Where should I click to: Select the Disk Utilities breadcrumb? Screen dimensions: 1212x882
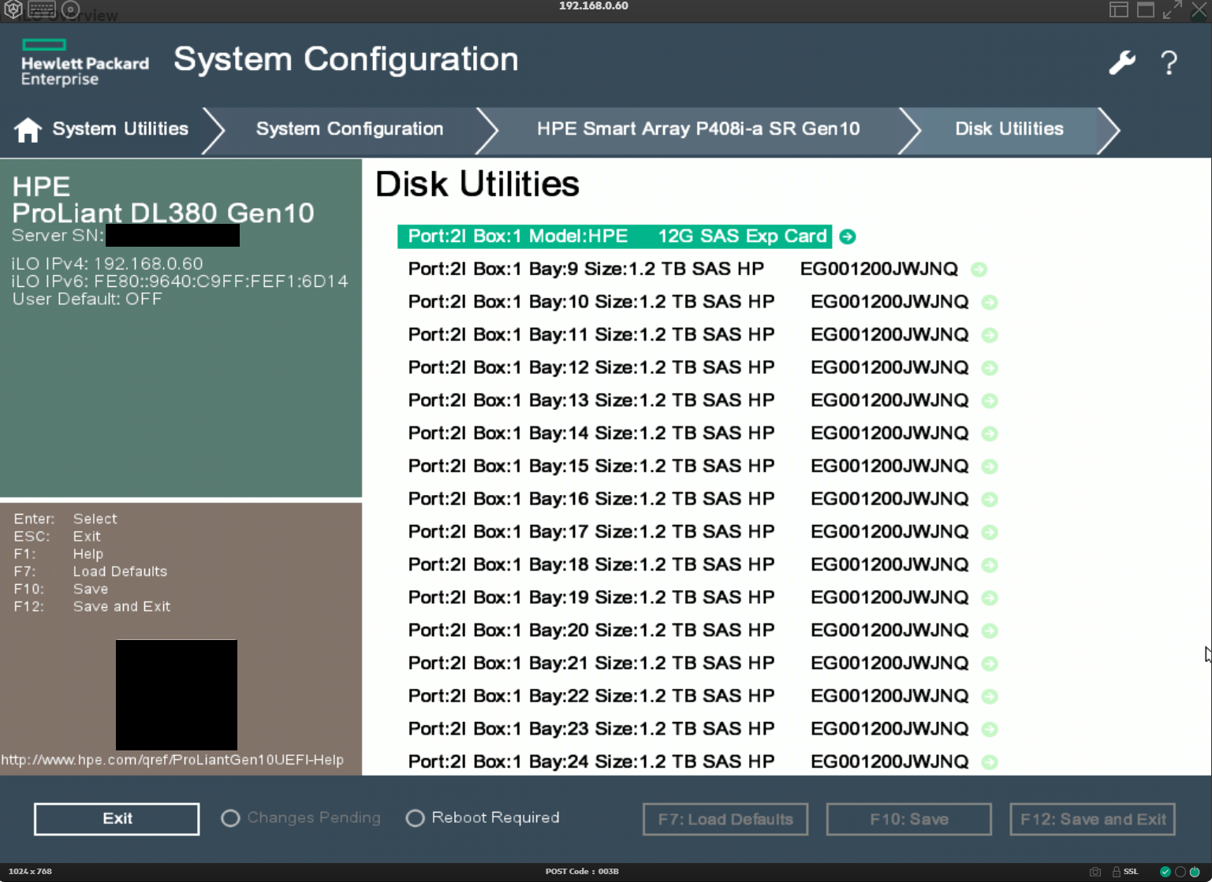(x=1009, y=129)
